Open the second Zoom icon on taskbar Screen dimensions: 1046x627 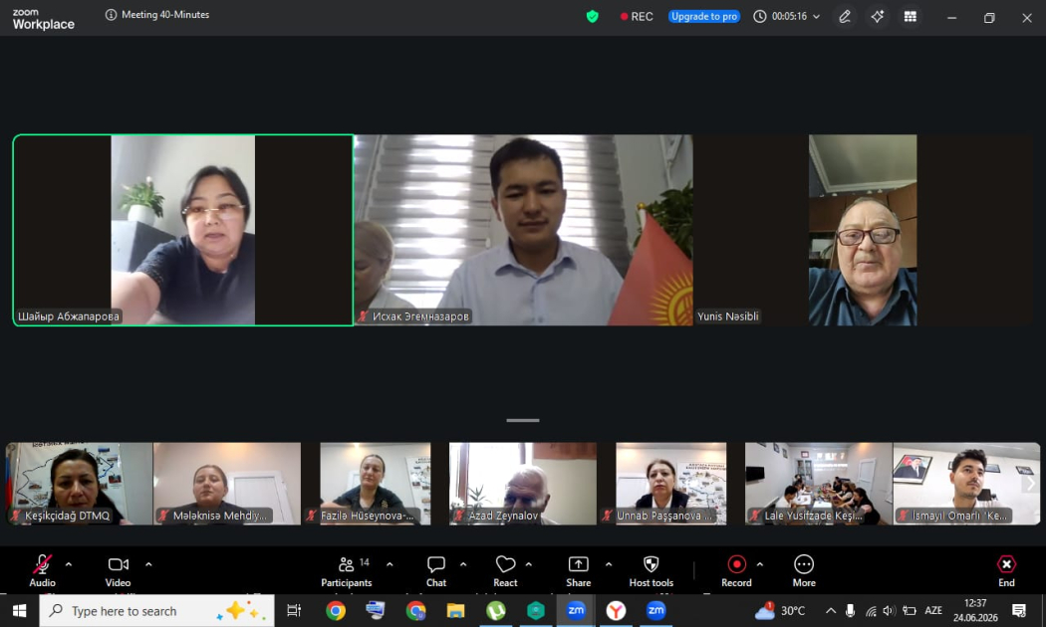click(655, 610)
